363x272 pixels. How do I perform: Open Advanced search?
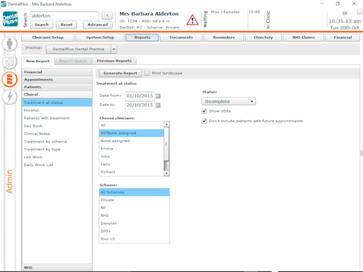(97, 25)
